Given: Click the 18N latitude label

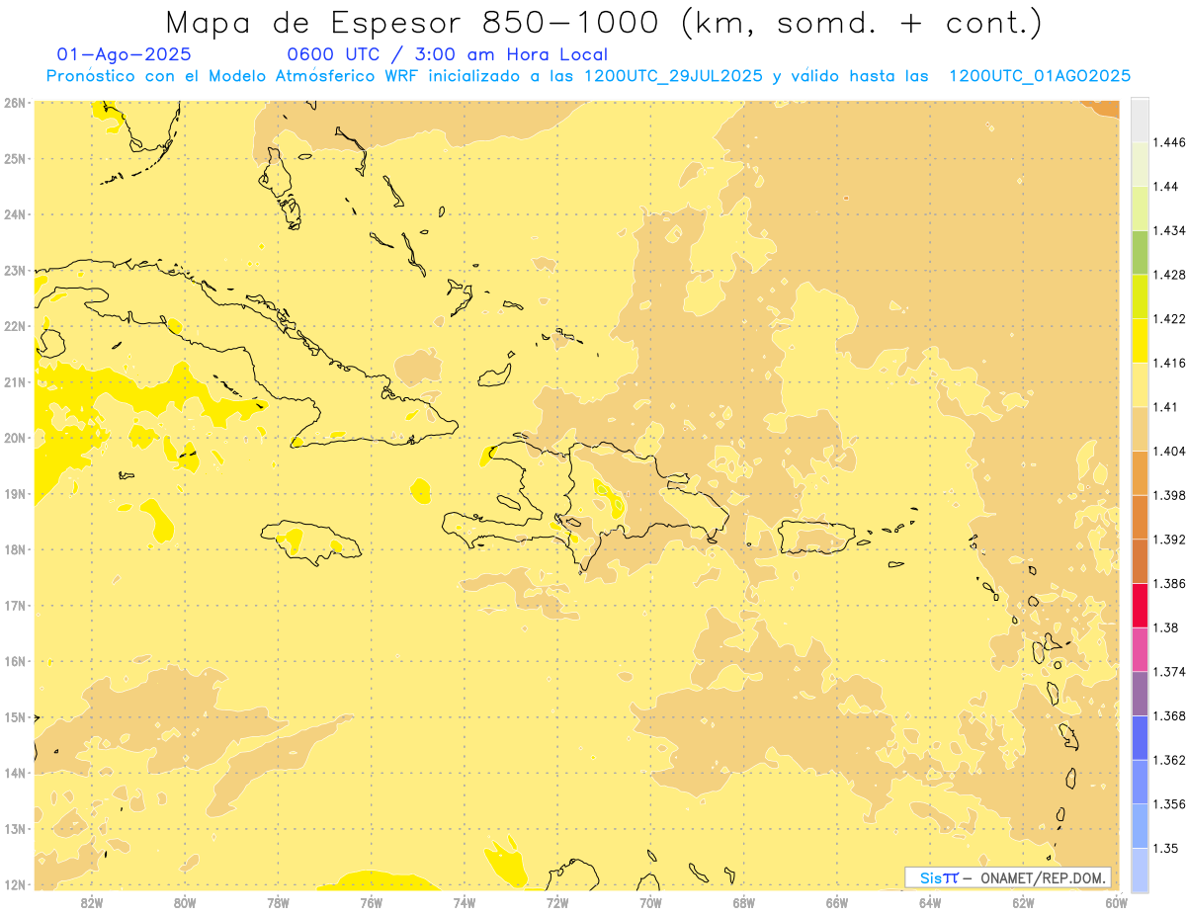Looking at the screenshot, I should click(14, 549).
